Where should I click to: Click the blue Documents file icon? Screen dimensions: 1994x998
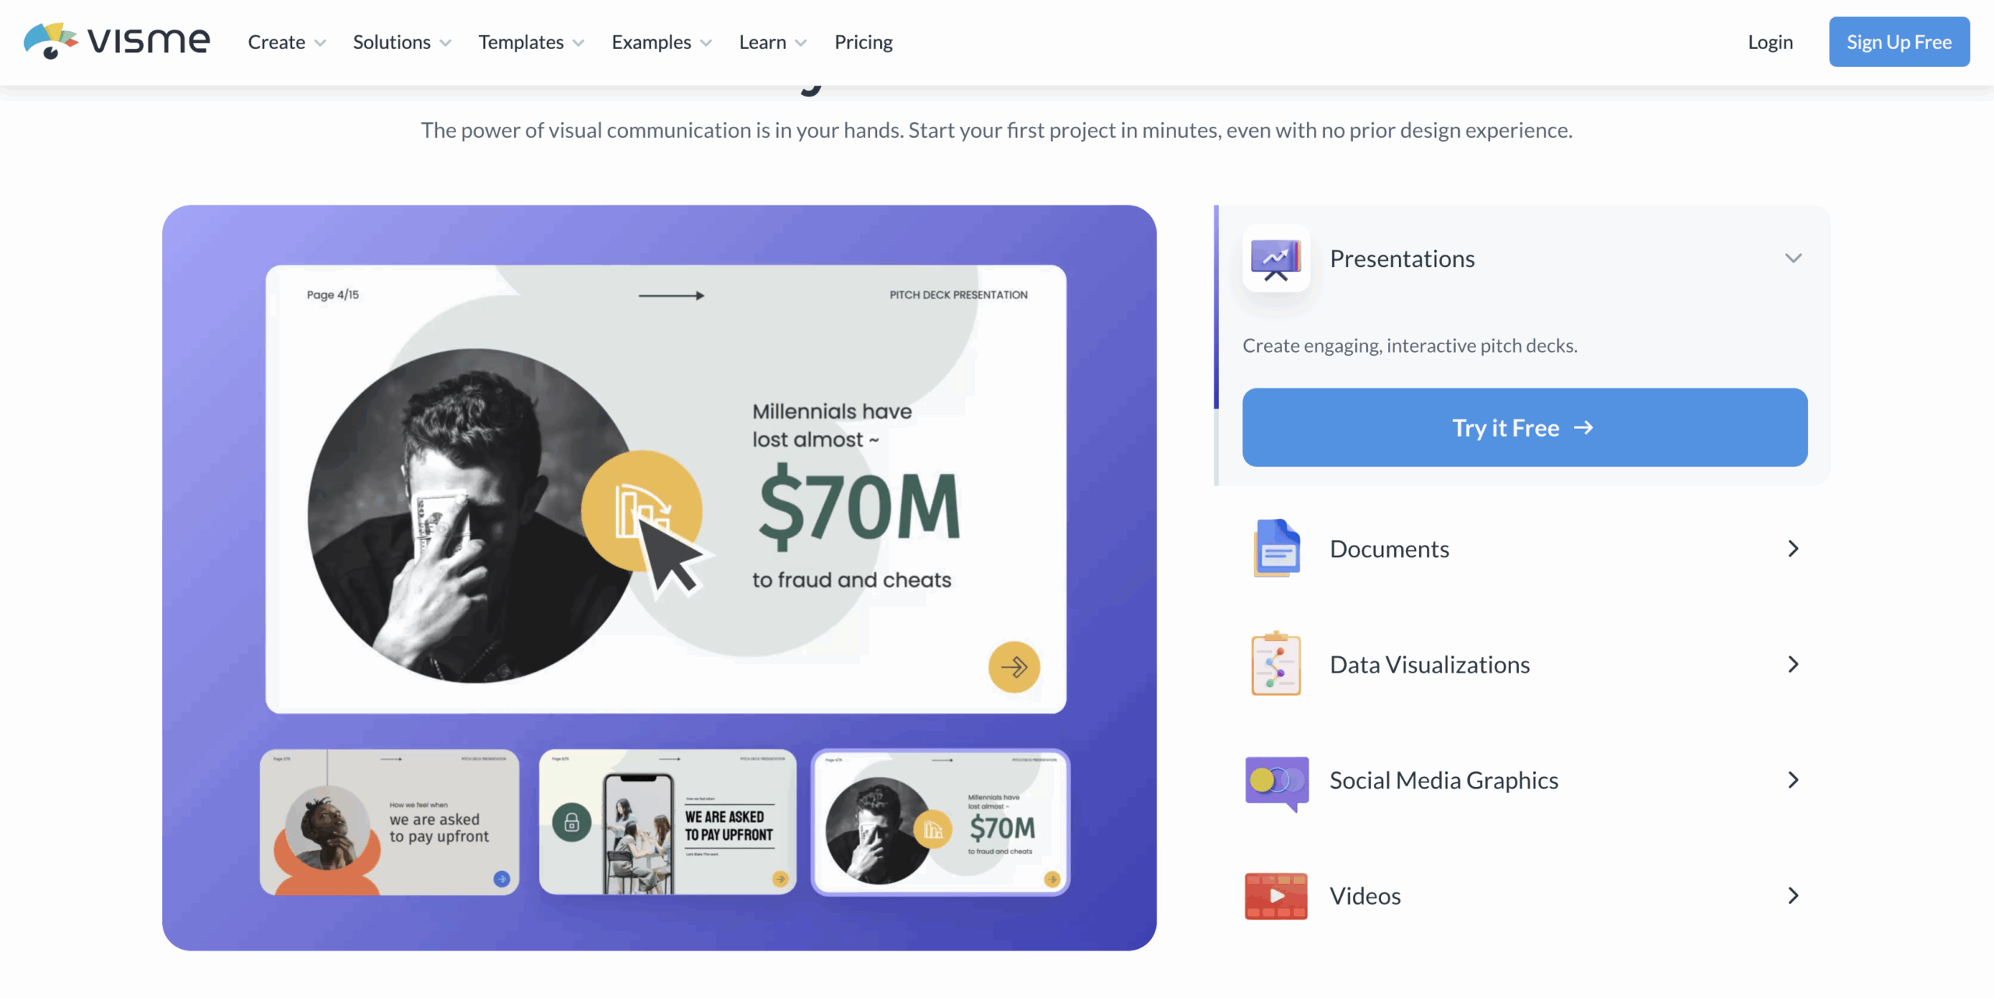pos(1276,549)
